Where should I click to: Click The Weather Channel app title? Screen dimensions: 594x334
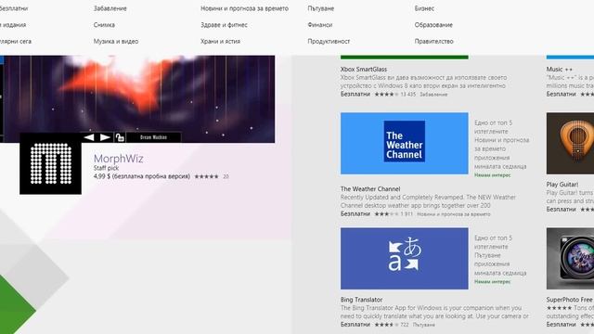[370, 188]
